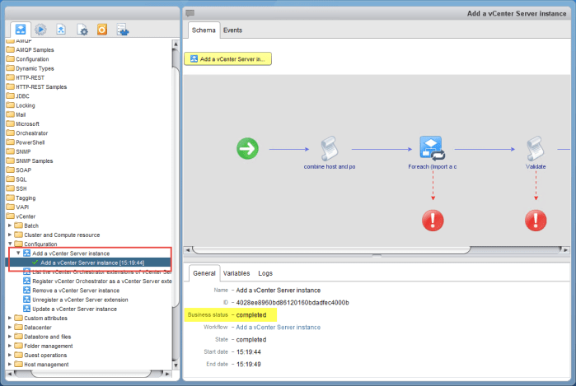This screenshot has height=386, width=576.
Task: Expand the Datastore and files folder
Action: click(x=10, y=336)
